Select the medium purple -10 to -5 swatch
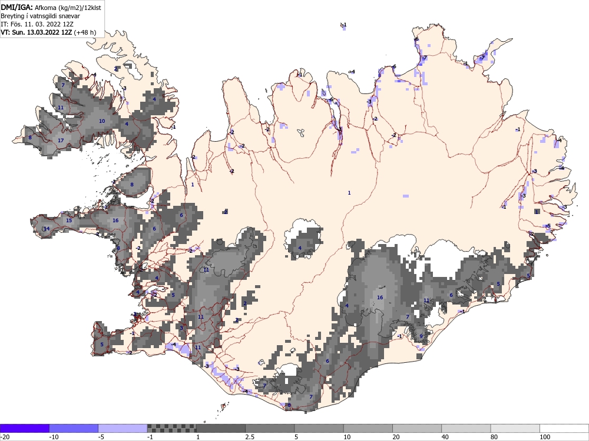Viewport: 589px width, 441px height. click(74, 428)
